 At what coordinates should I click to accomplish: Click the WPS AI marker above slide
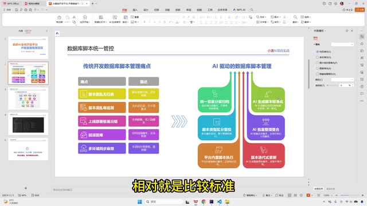[x=57, y=33]
